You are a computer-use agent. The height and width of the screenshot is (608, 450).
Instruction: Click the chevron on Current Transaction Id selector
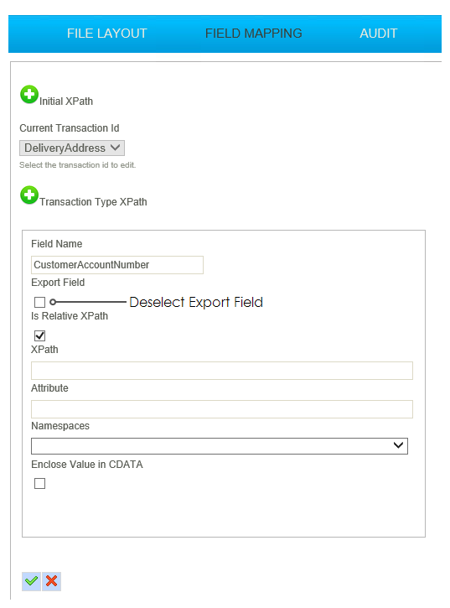[115, 148]
